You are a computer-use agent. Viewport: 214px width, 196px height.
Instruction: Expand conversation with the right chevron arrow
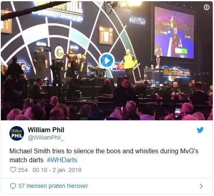tap(201, 186)
